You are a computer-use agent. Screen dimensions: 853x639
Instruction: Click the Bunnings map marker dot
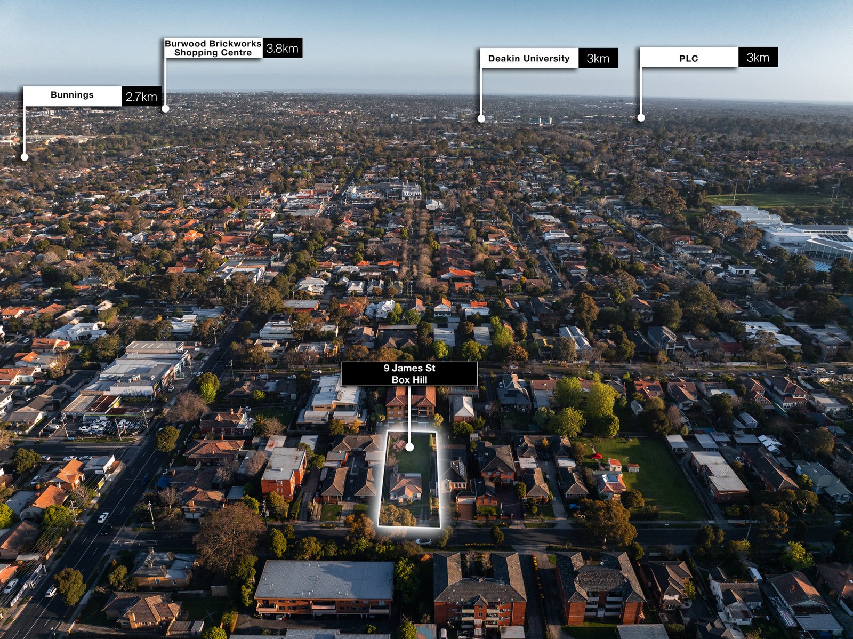[x=25, y=157]
